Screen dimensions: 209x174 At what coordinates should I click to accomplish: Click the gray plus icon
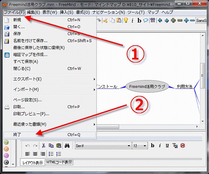(173, 20)
